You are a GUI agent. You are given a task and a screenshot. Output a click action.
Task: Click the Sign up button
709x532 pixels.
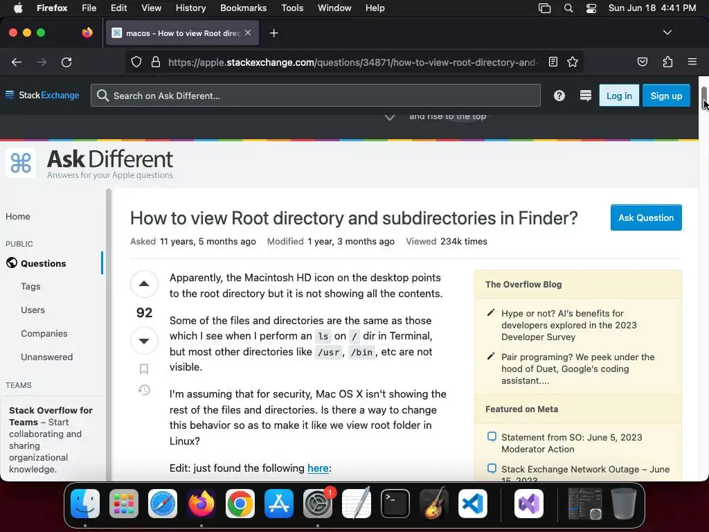tap(666, 96)
